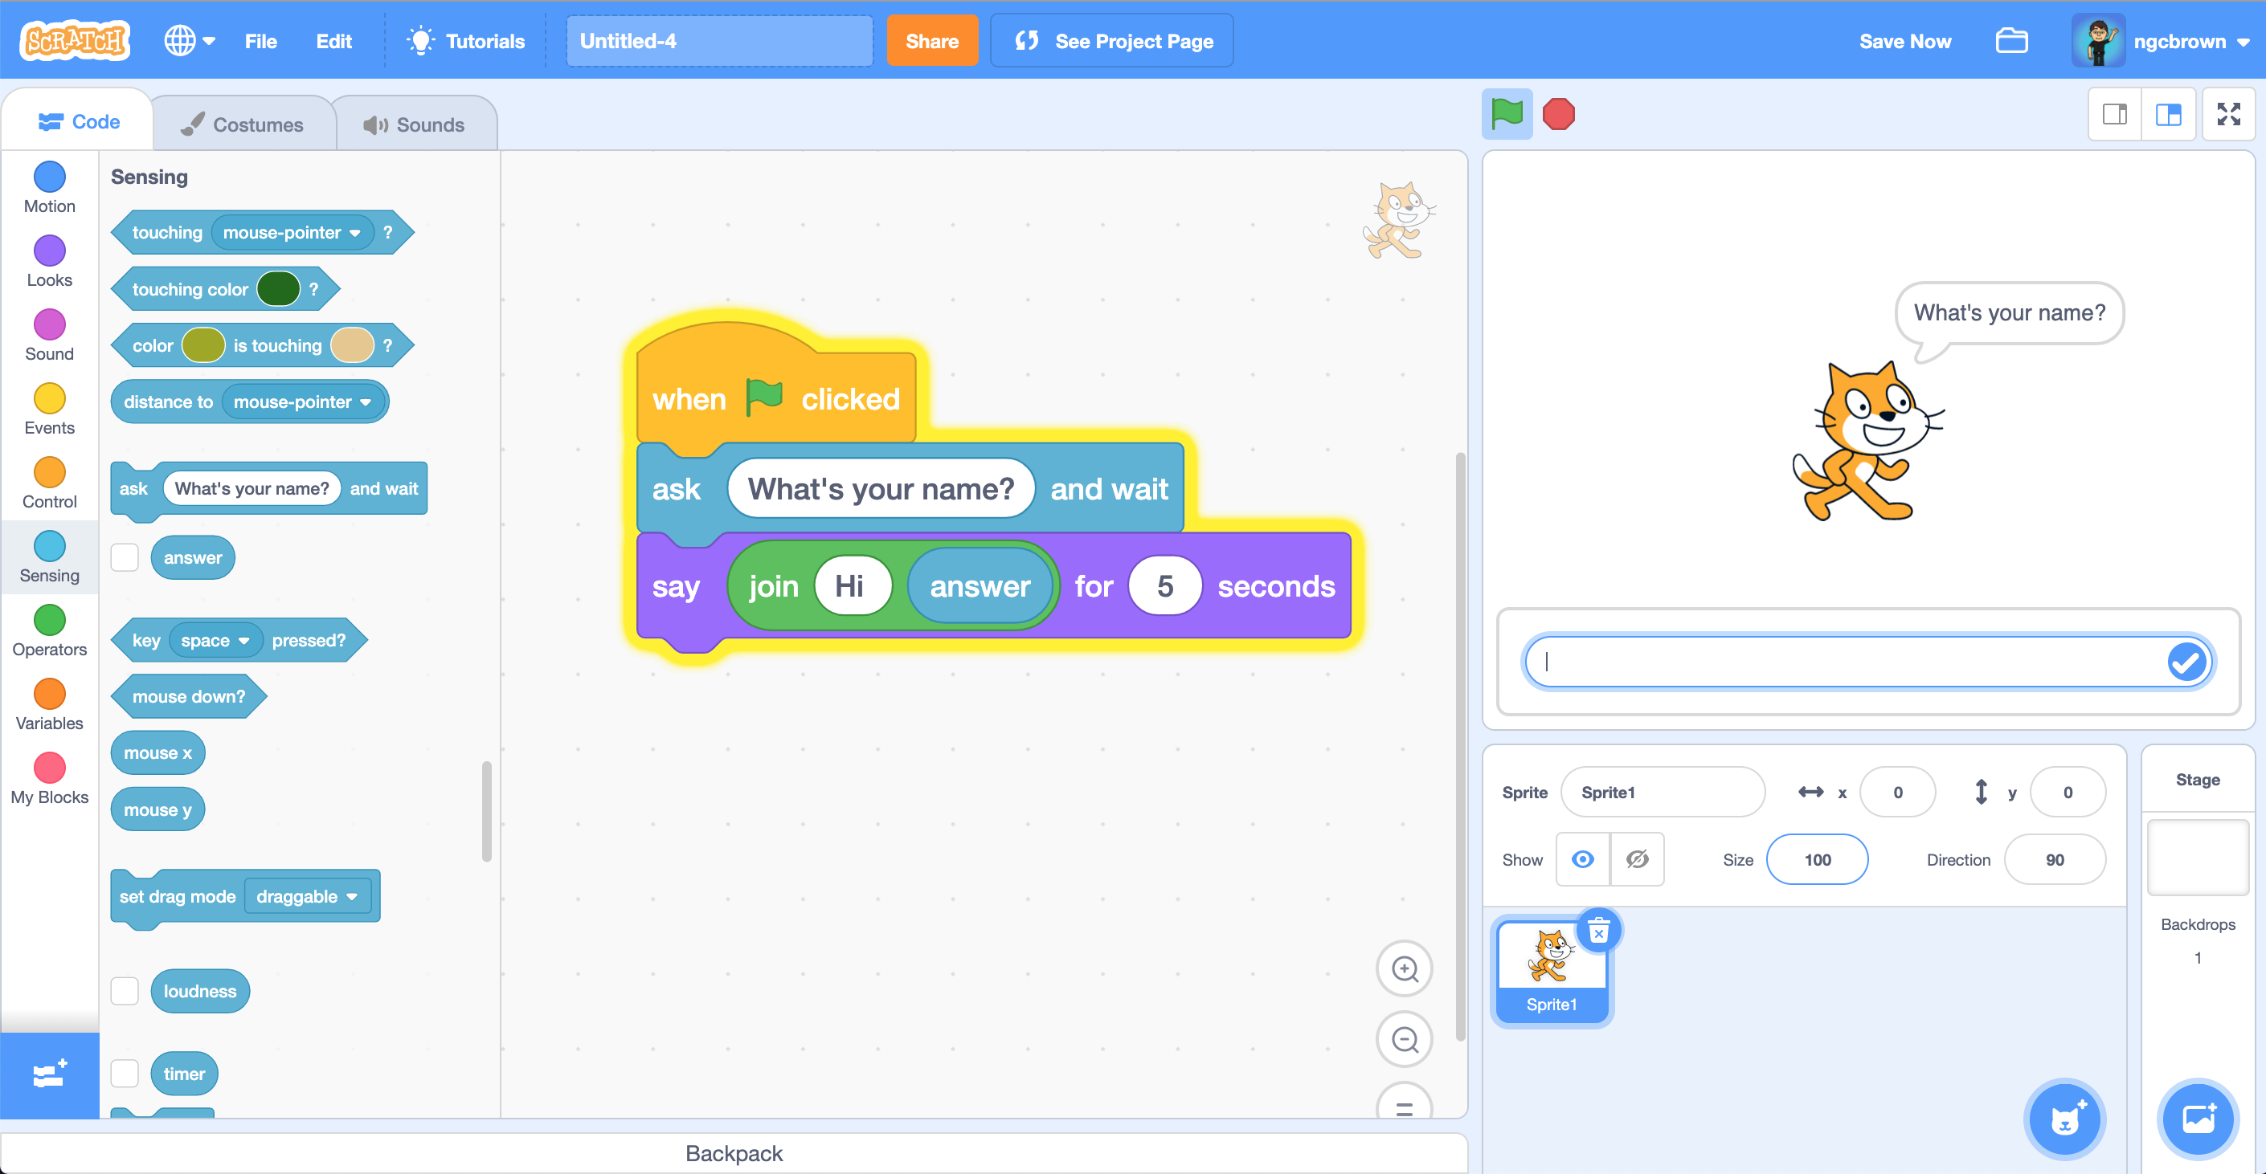Screen dimensions: 2266x1174
Task: Reset the workspace zoom
Action: tap(1405, 1103)
